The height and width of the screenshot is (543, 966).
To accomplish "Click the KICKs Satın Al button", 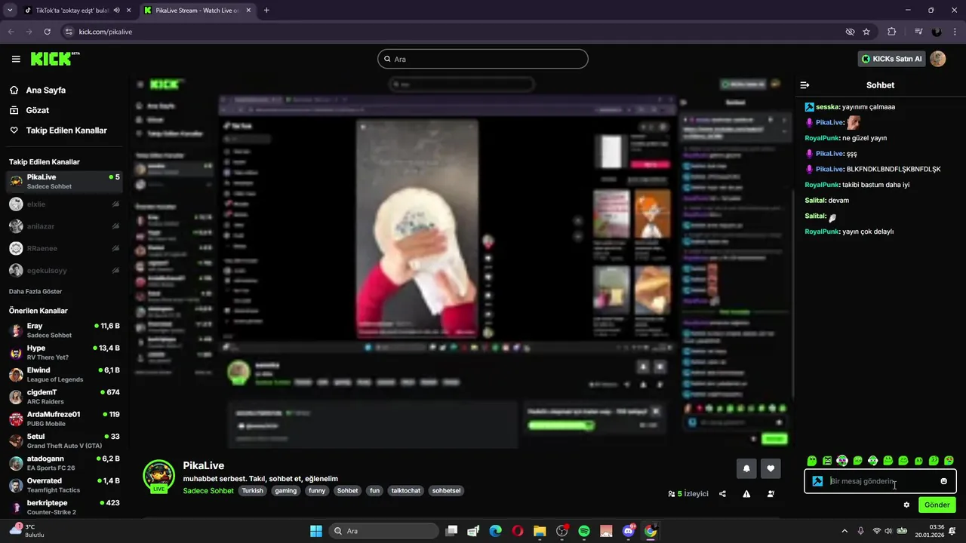I will coord(892,59).
